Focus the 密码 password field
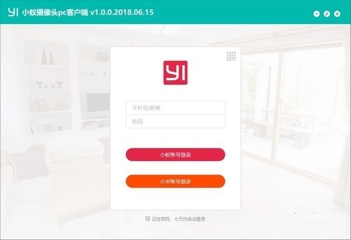351x240 pixels. 175,121
